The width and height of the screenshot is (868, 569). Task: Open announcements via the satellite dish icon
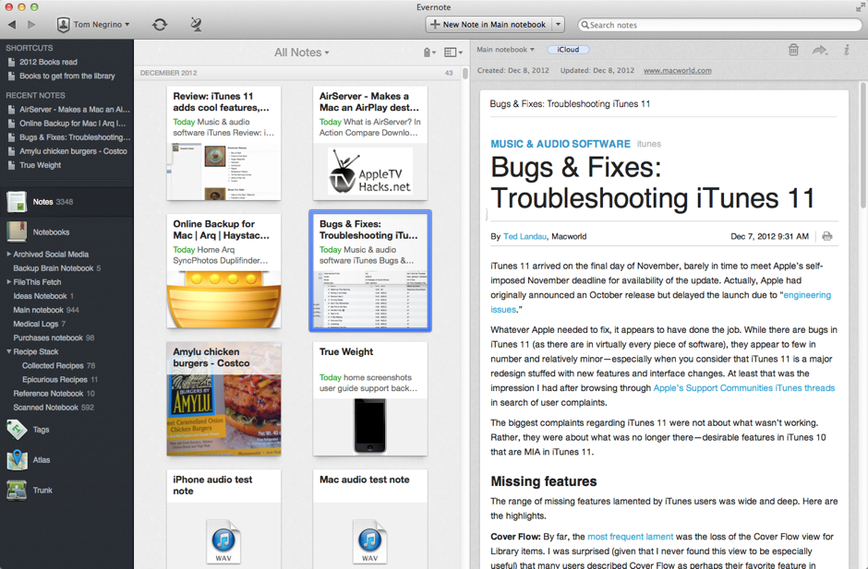(196, 24)
